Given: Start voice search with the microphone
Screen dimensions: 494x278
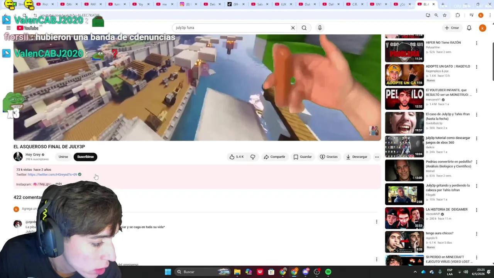Looking at the screenshot, I should [320, 28].
